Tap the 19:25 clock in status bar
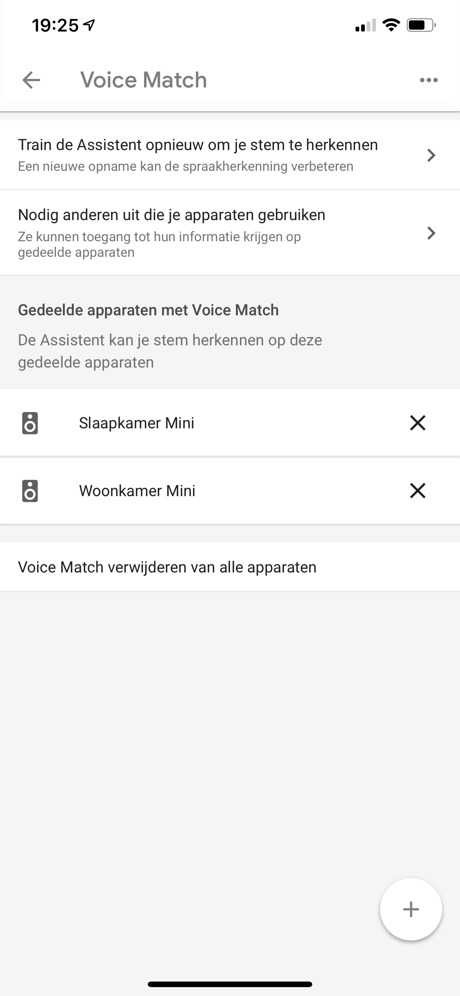The width and height of the screenshot is (460, 996). pos(55,26)
